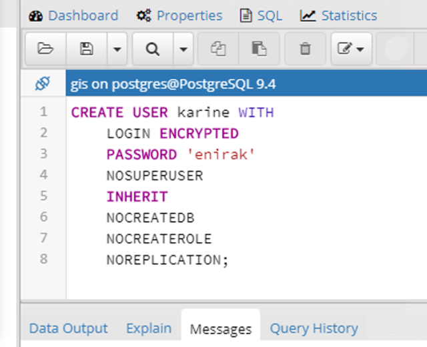This screenshot has width=427, height=347.
Task: Click the Copy icon in toolbar
Action: click(x=218, y=49)
